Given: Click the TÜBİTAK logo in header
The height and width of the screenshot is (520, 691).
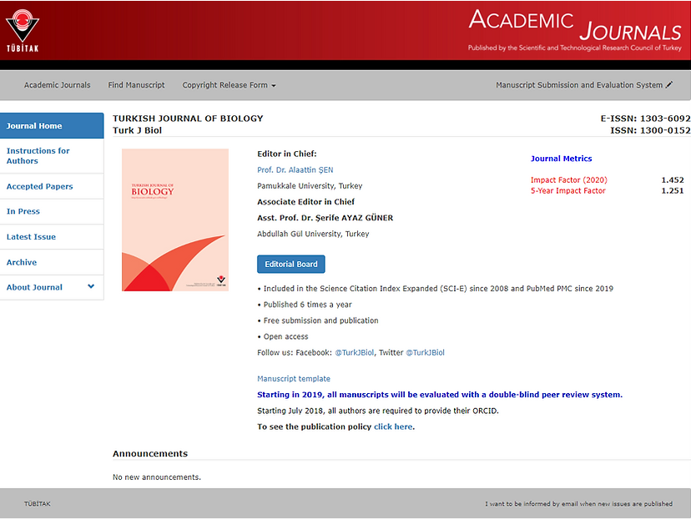Looking at the screenshot, I should pyautogui.click(x=23, y=30).
